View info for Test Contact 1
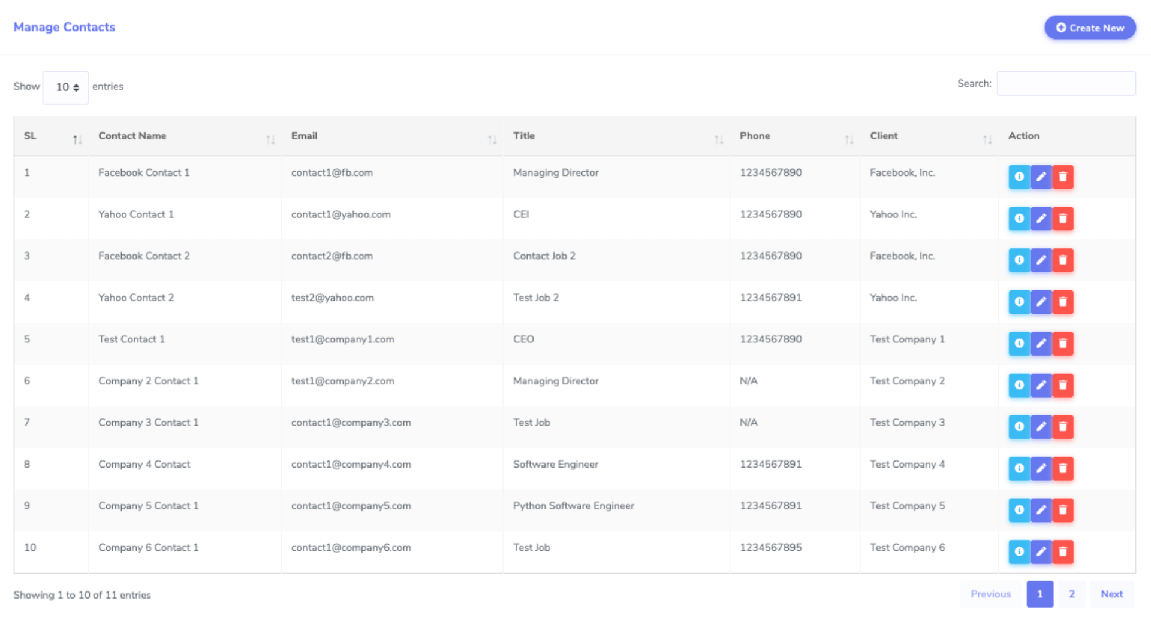 1019,343
